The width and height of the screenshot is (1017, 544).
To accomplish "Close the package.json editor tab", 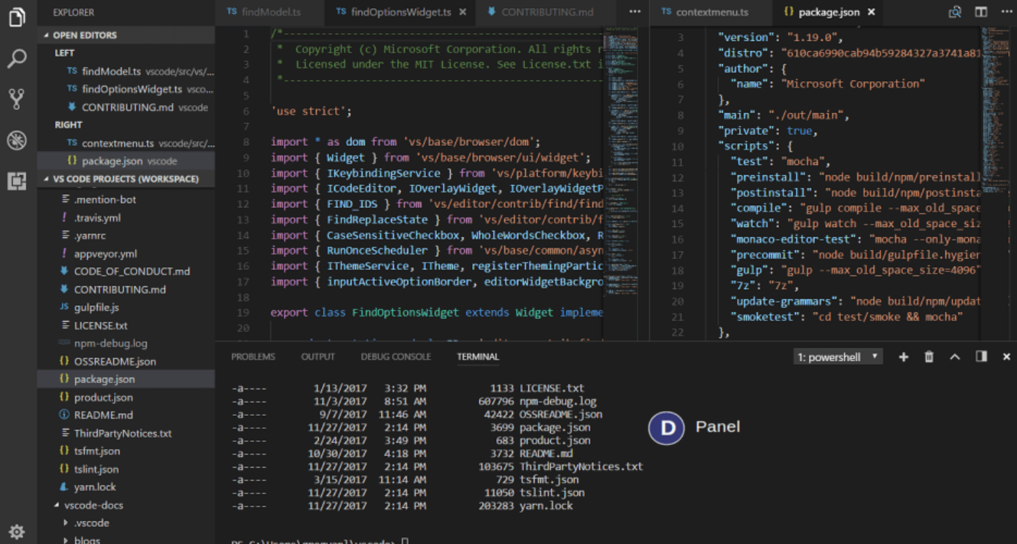I will click(872, 12).
